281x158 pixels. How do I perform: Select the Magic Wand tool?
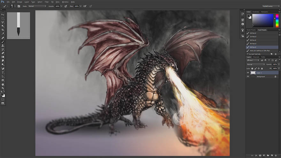3,26
